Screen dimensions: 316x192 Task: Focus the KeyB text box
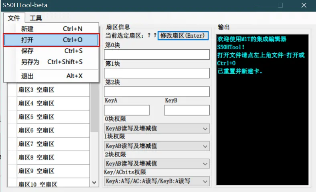pos(186,110)
